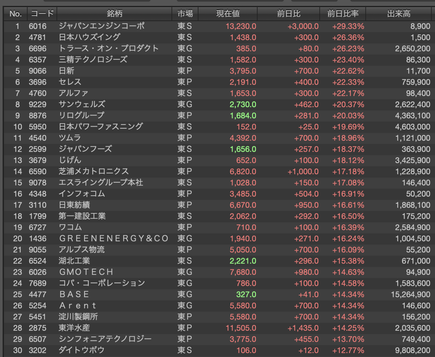The image size is (435, 357).
Task: Select ダイトウボウ stock name
Action: [x=82, y=350]
